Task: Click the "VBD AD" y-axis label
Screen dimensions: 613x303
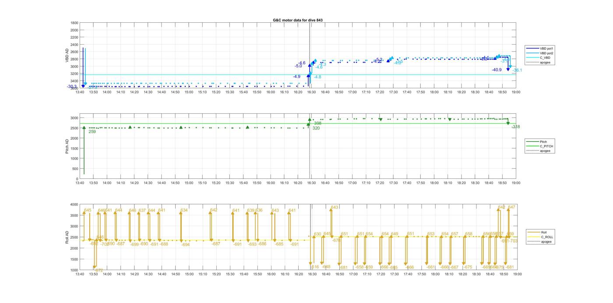Action: tap(67, 55)
